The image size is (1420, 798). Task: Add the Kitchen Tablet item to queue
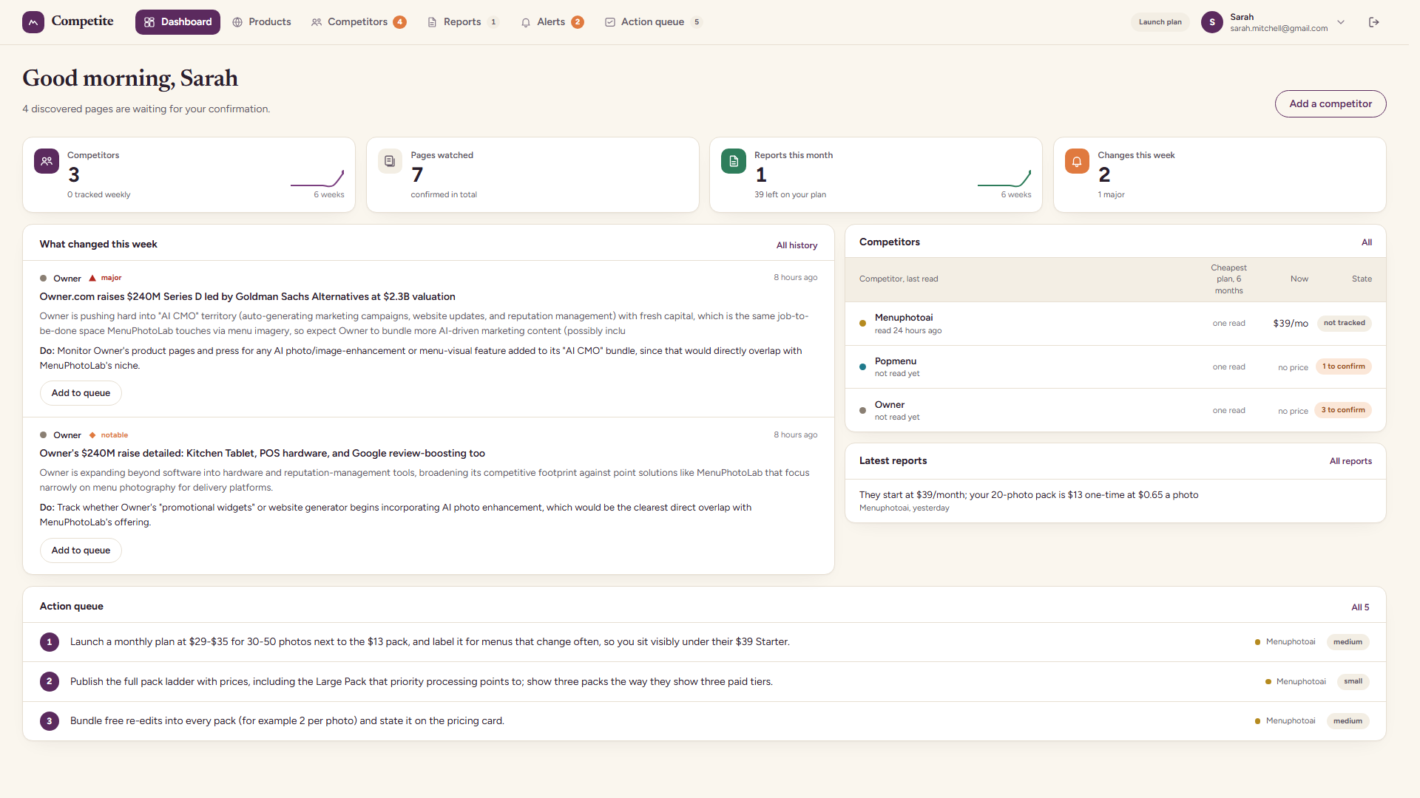pos(81,550)
